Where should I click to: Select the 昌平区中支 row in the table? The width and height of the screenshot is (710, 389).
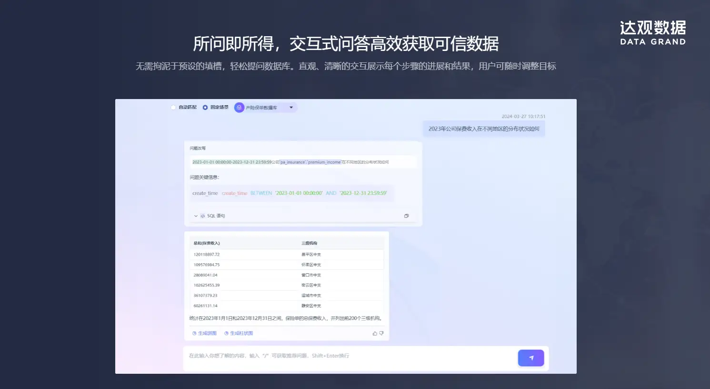point(286,254)
